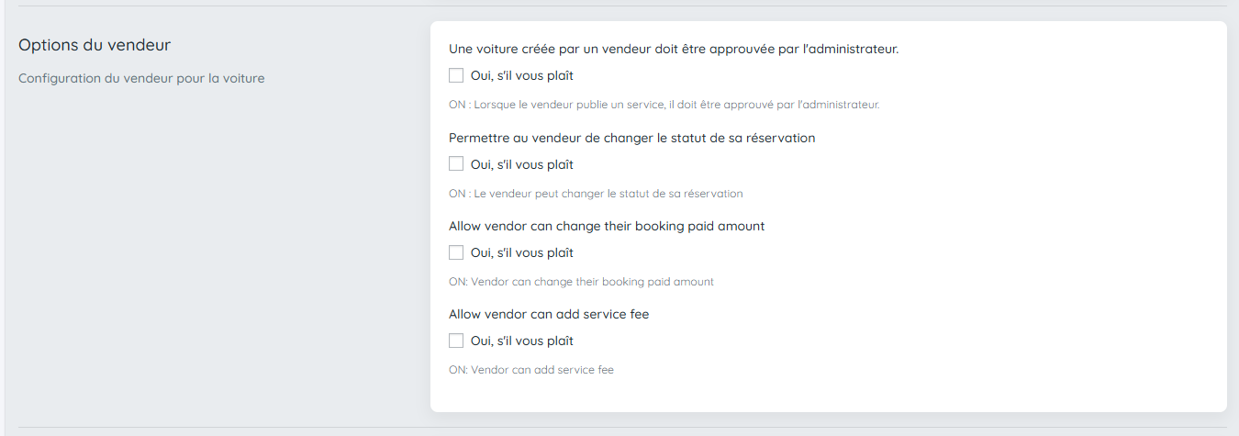The width and height of the screenshot is (1239, 436).
Task: Click the hint "ON : Le vendeur peut changer le statut"
Action: pos(596,194)
